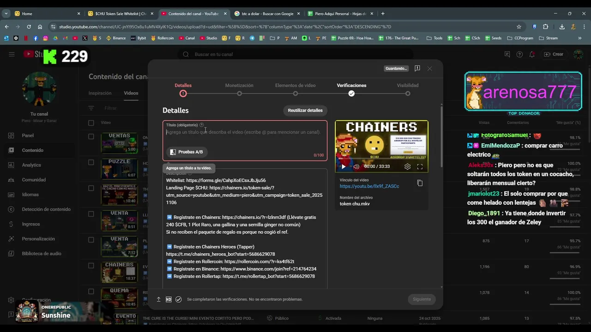
Task: Bookmark this page with star icon
Action: tap(519, 27)
